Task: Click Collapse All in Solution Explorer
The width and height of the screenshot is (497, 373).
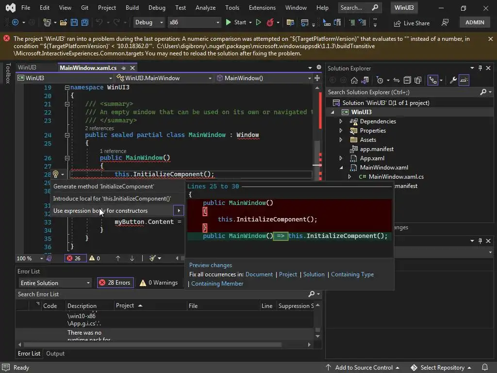Action: click(x=407, y=80)
